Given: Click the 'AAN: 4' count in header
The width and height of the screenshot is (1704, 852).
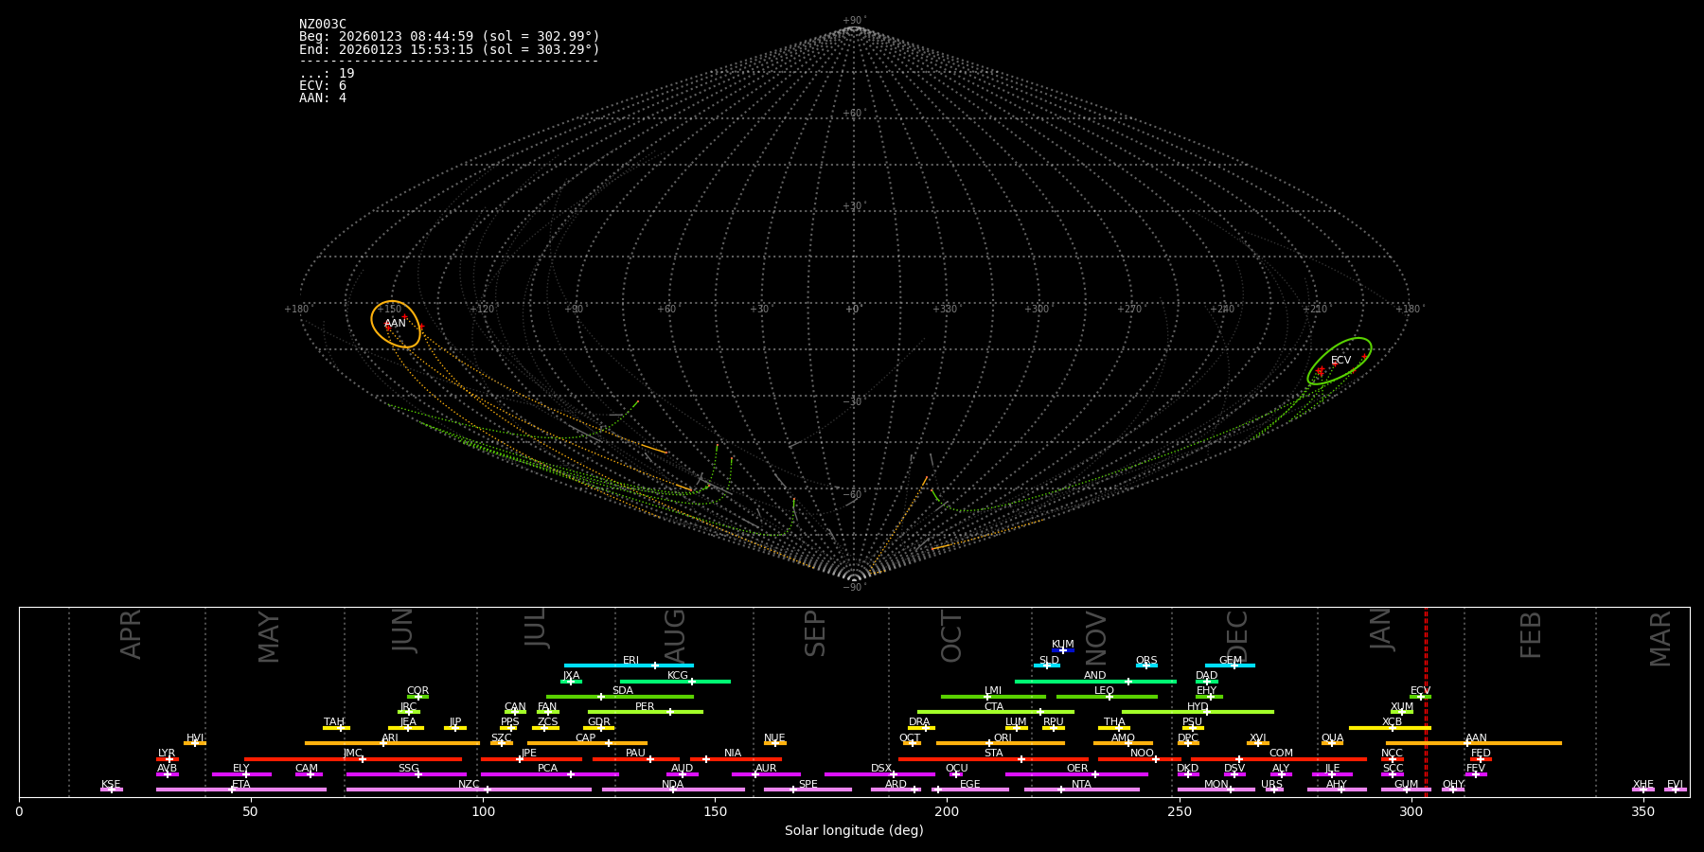Looking at the screenshot, I should coord(323,98).
